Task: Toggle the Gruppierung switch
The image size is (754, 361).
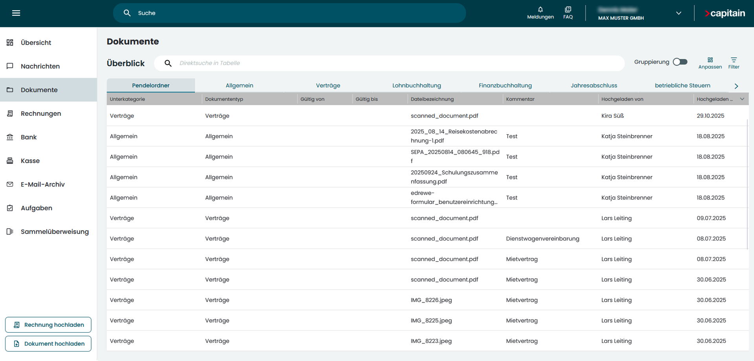Action: tap(680, 62)
